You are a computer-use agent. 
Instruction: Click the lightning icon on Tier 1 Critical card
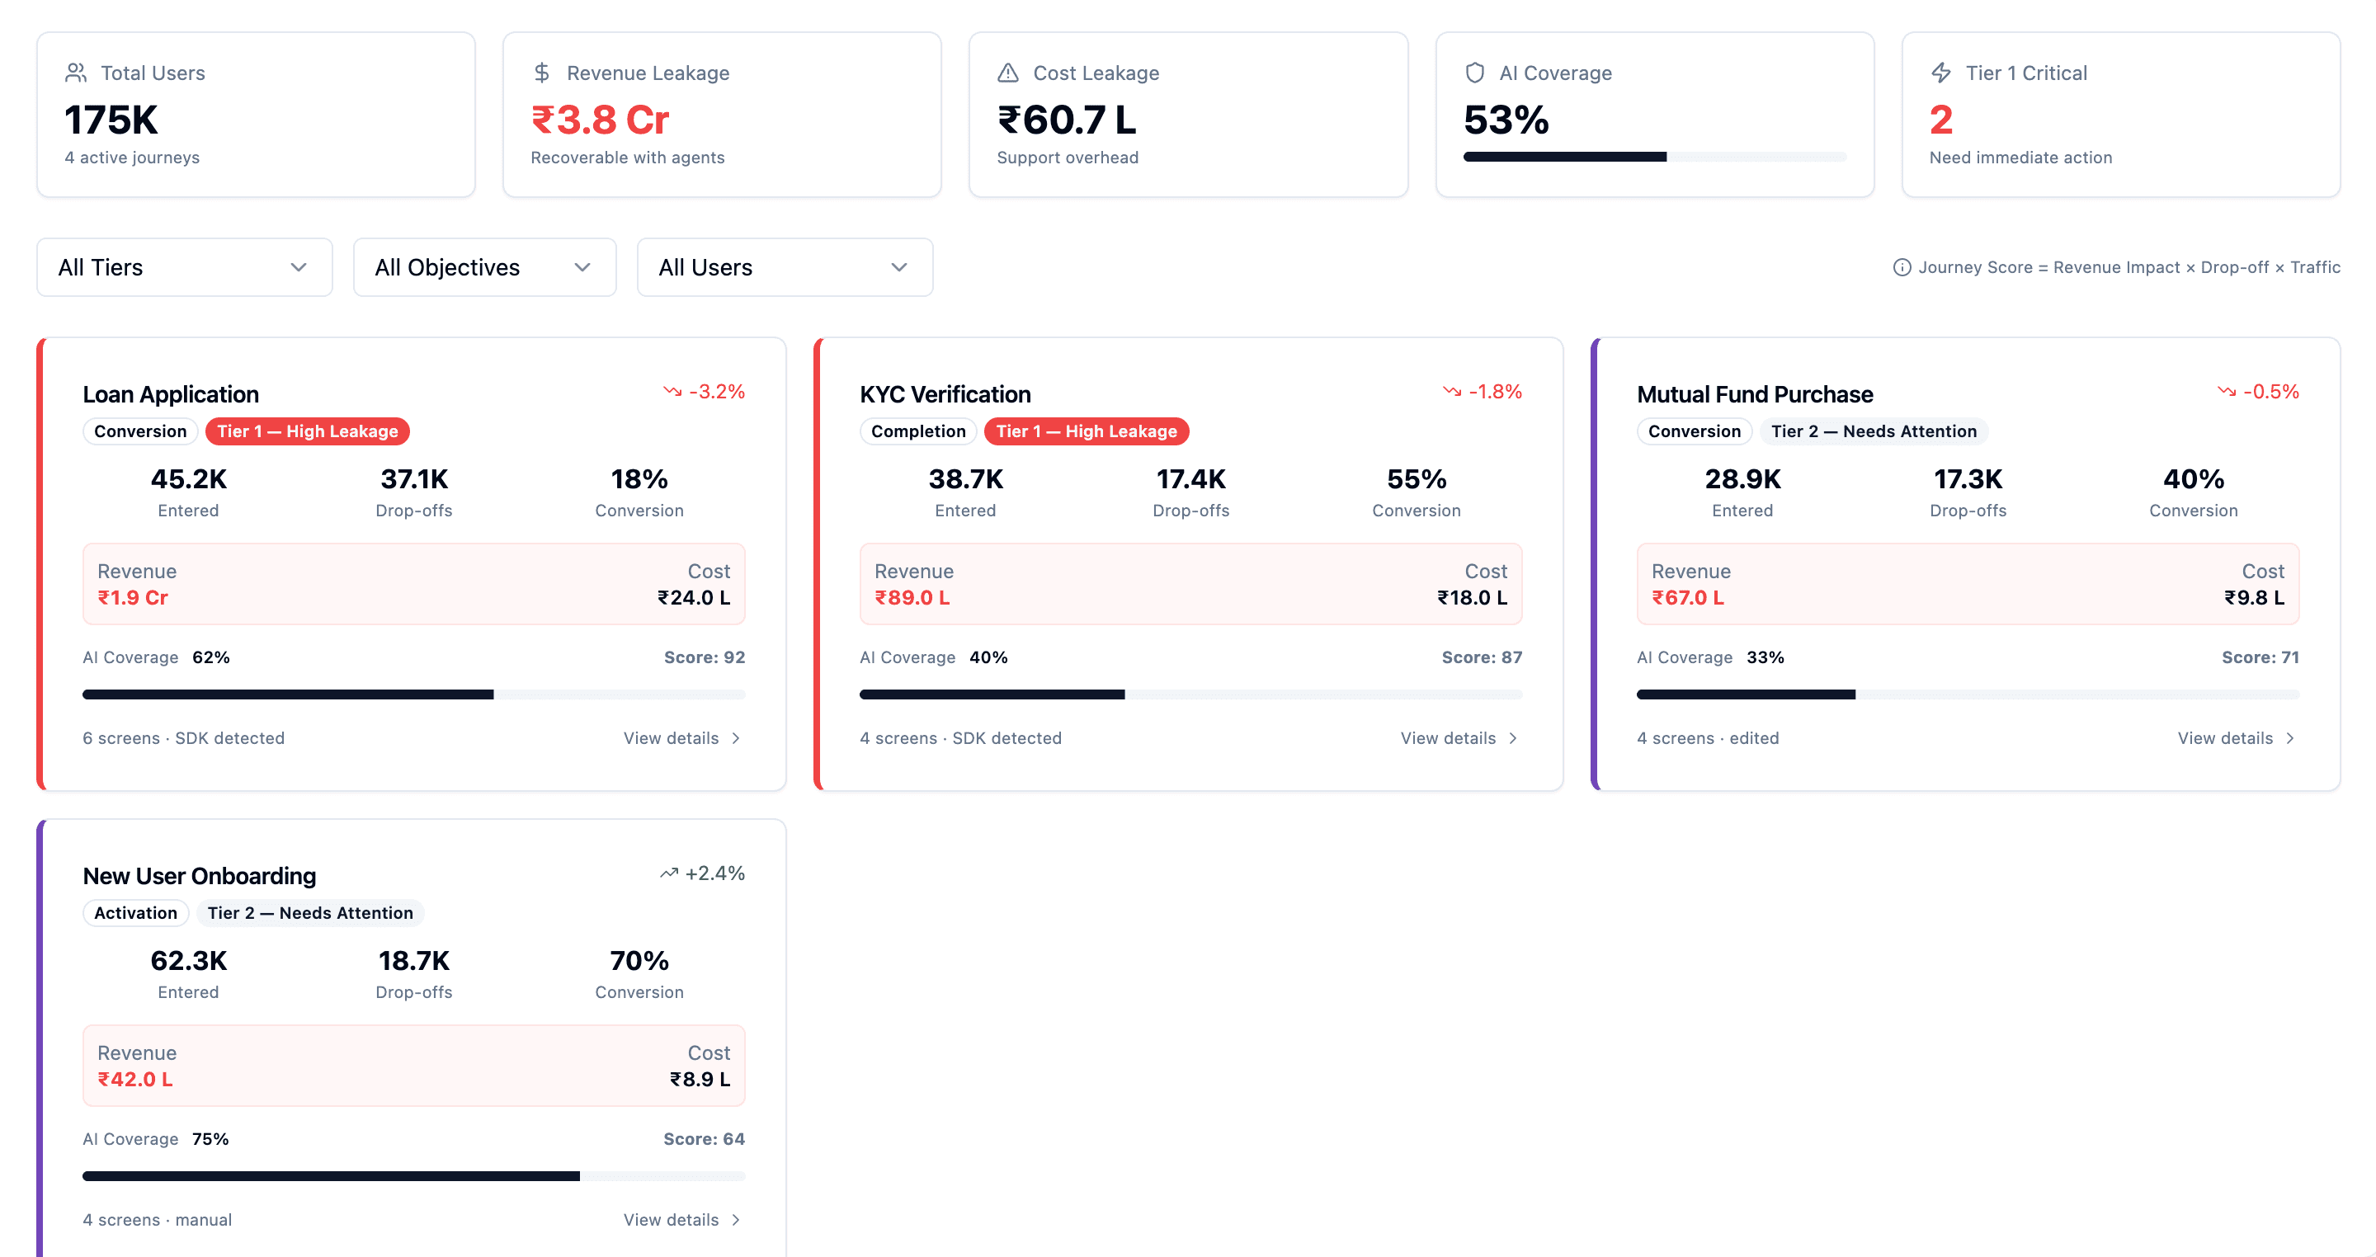coord(1940,71)
